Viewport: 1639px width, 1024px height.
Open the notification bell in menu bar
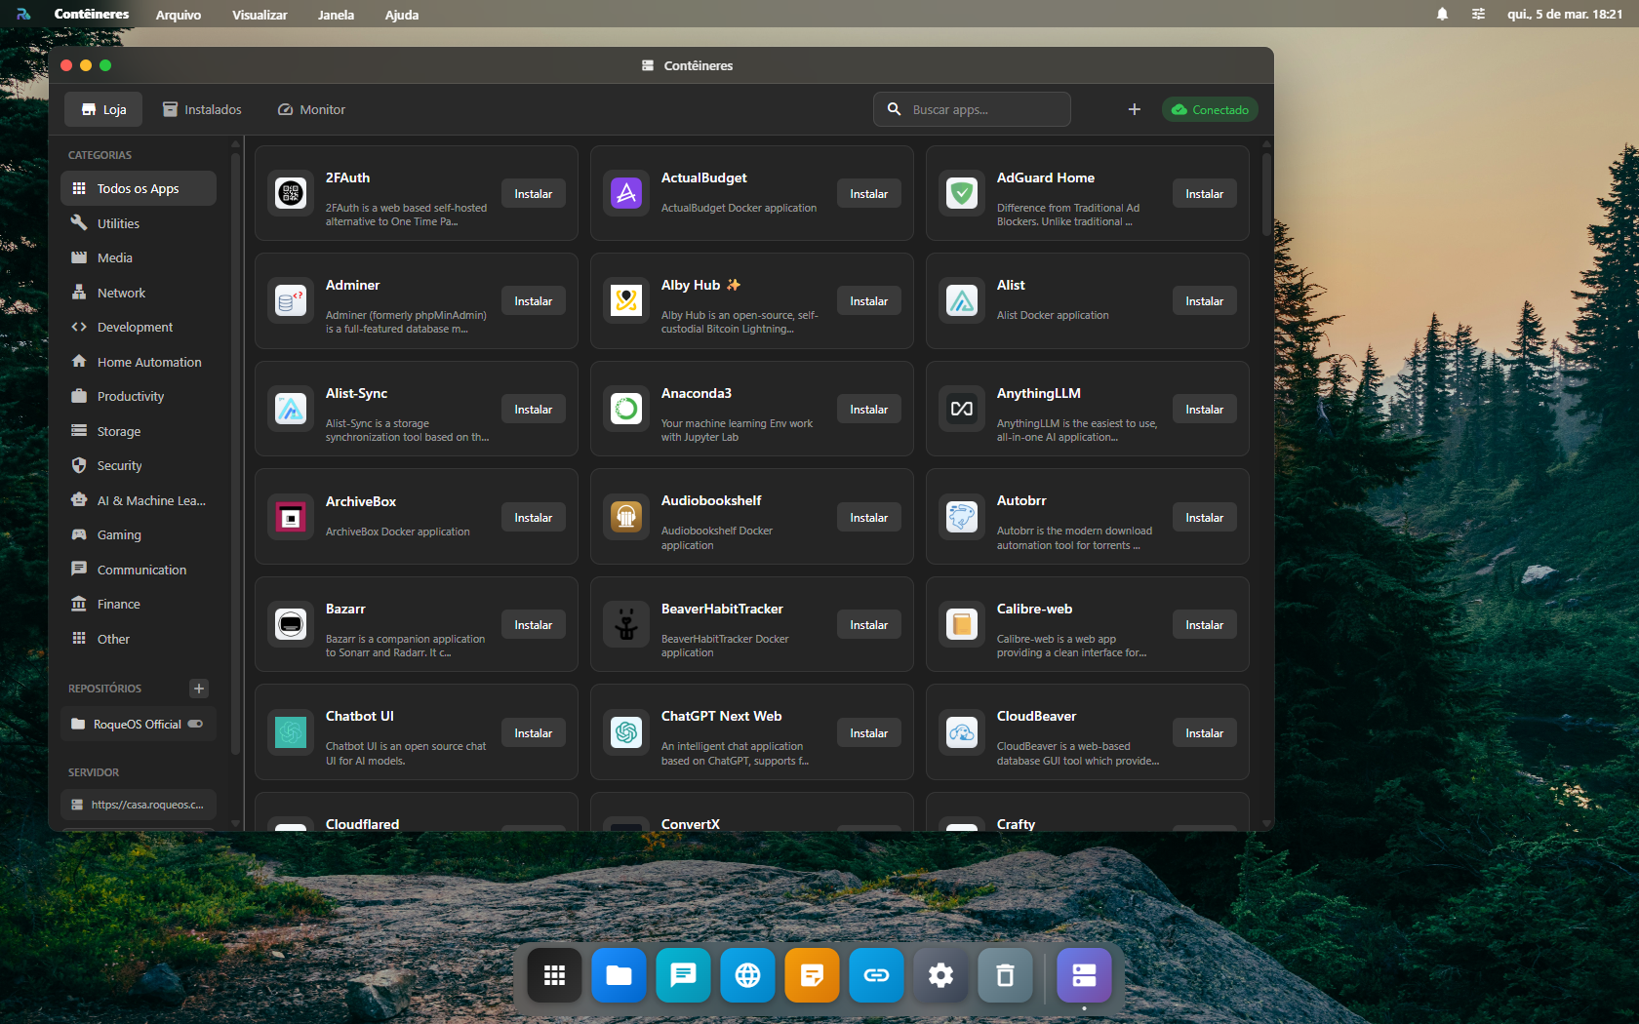pos(1442,15)
